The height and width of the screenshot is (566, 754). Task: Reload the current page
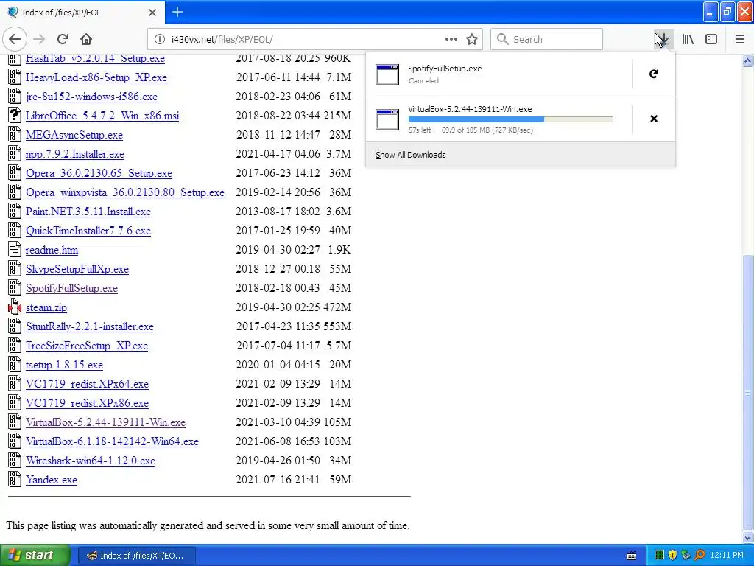click(x=63, y=39)
